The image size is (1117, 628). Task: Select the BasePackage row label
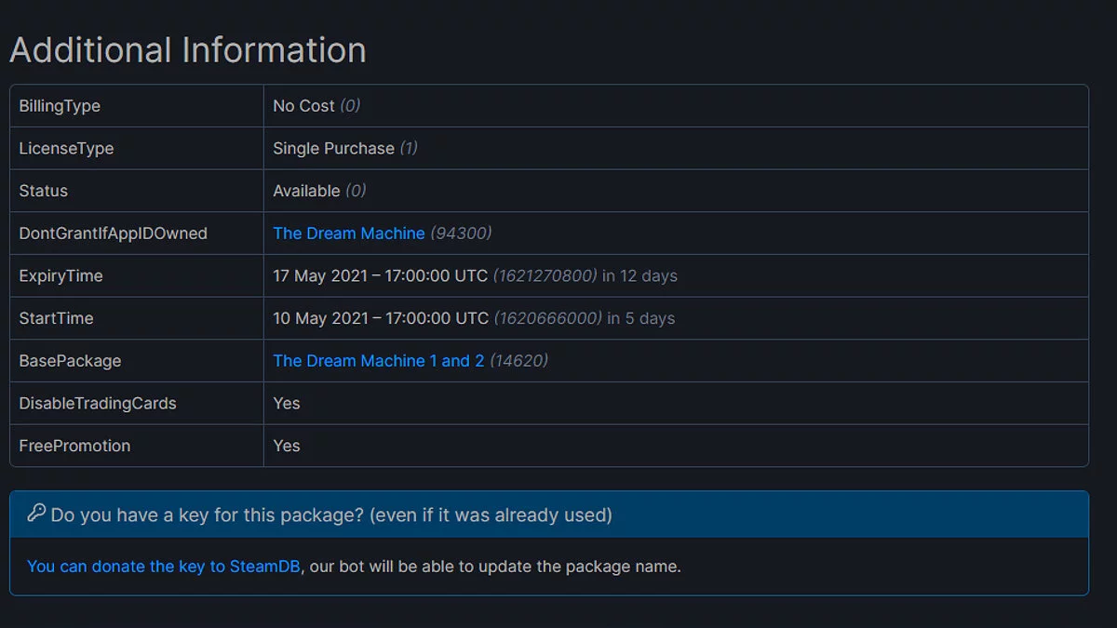click(70, 361)
